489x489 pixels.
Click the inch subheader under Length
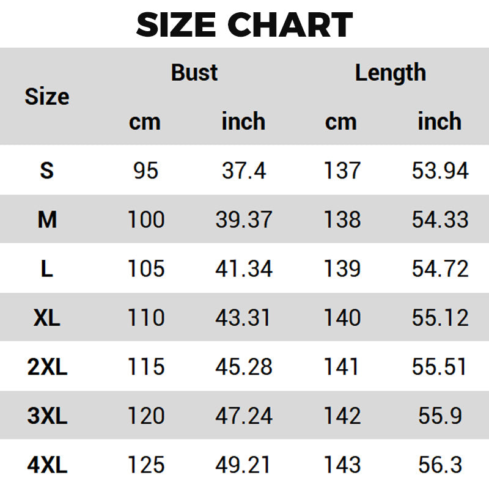(439, 122)
